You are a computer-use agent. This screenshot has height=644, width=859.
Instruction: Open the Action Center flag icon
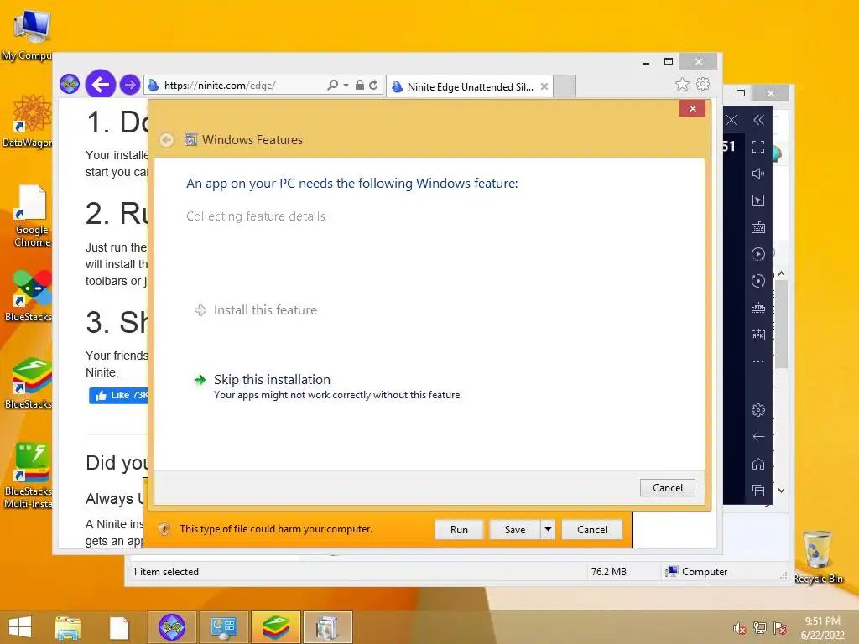(x=780, y=627)
